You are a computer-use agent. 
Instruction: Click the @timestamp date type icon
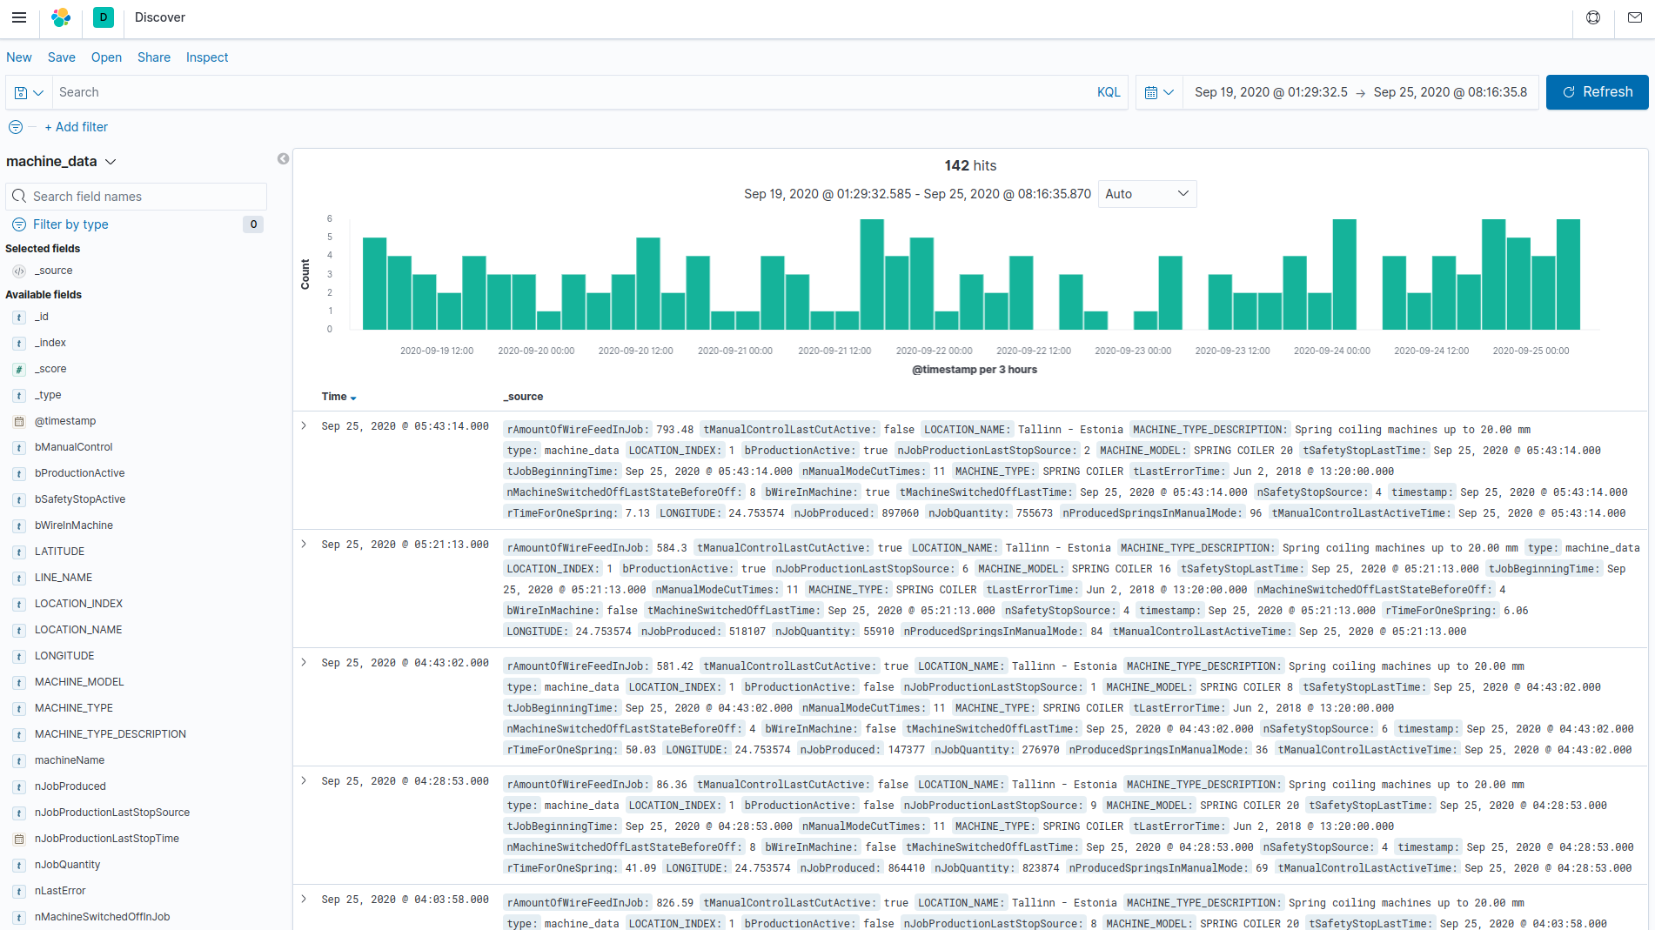[19, 422]
